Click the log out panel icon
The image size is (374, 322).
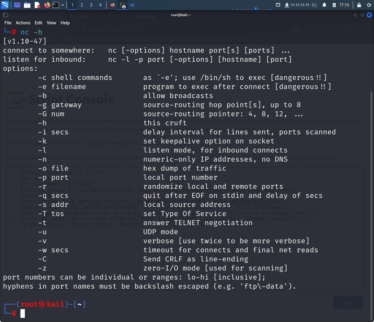click(x=369, y=5)
